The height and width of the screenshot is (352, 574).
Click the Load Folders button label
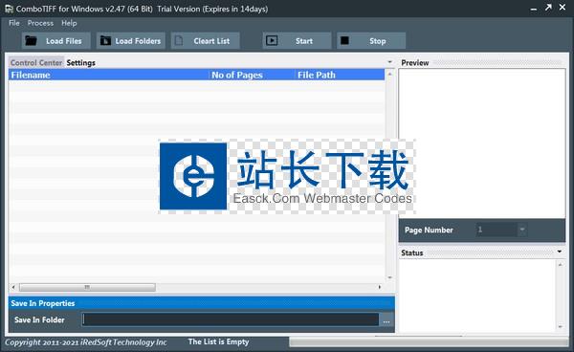(x=138, y=41)
